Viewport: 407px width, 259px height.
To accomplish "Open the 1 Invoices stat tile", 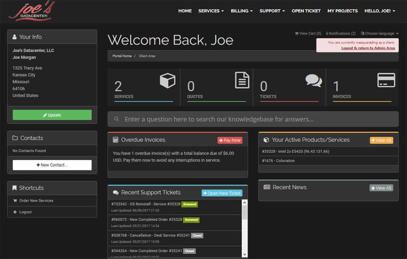I will click(362, 87).
